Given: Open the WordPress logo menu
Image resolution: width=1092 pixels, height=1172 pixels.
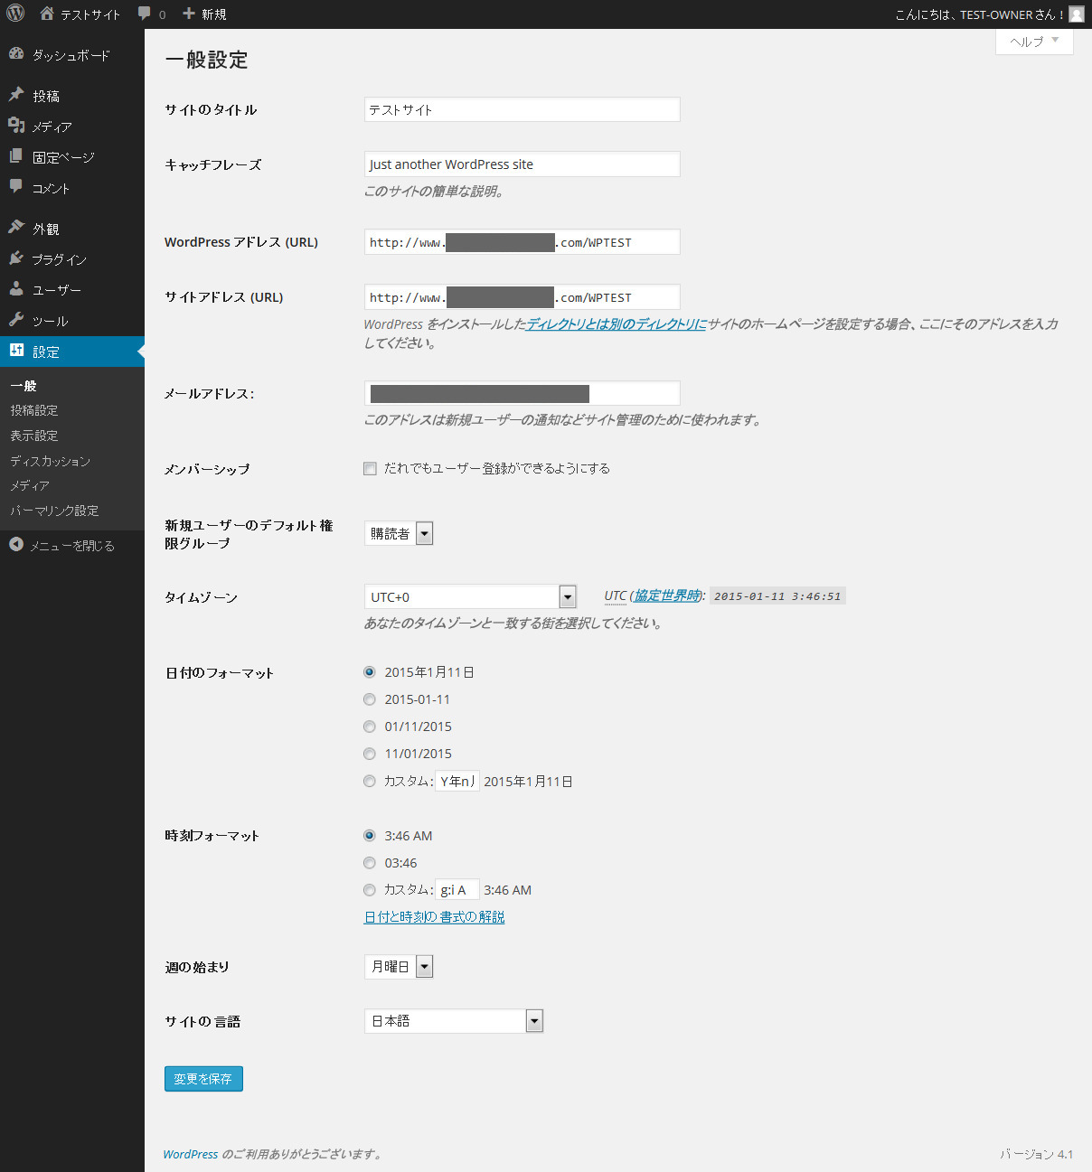Looking at the screenshot, I should (15, 14).
